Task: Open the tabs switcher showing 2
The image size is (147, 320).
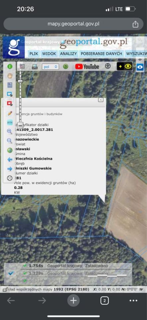Action: 105,301
